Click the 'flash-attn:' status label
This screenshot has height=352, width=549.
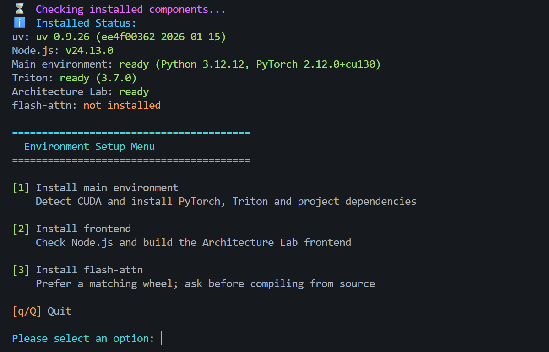click(x=44, y=105)
